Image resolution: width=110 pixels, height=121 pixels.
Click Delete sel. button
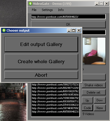tap(94, 93)
